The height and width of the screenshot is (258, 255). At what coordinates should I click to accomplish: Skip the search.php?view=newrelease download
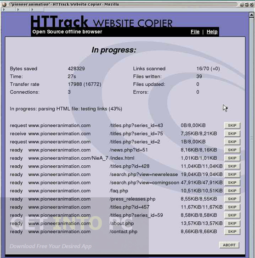232,174
